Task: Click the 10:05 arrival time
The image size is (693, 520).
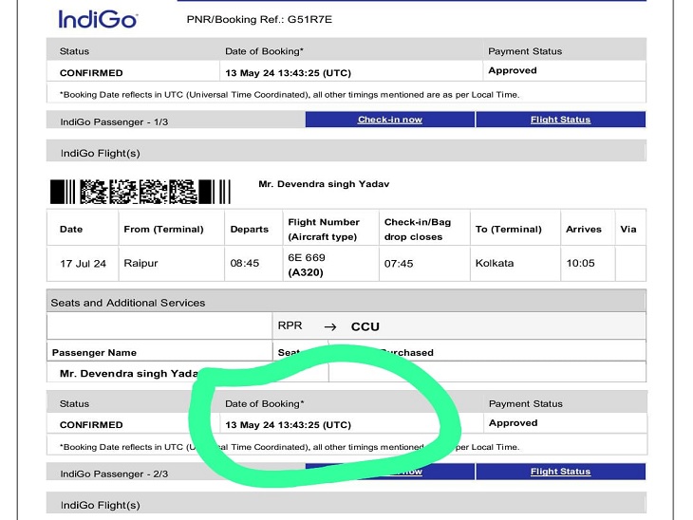Action: point(581,263)
